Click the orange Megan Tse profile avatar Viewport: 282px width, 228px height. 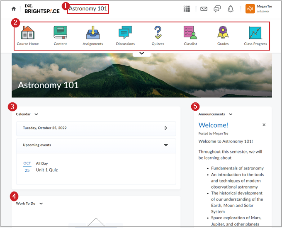coord(250,9)
